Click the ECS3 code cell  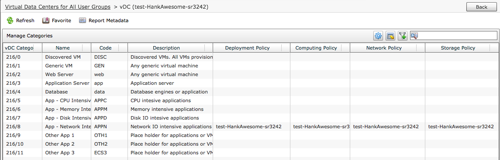click(100, 153)
